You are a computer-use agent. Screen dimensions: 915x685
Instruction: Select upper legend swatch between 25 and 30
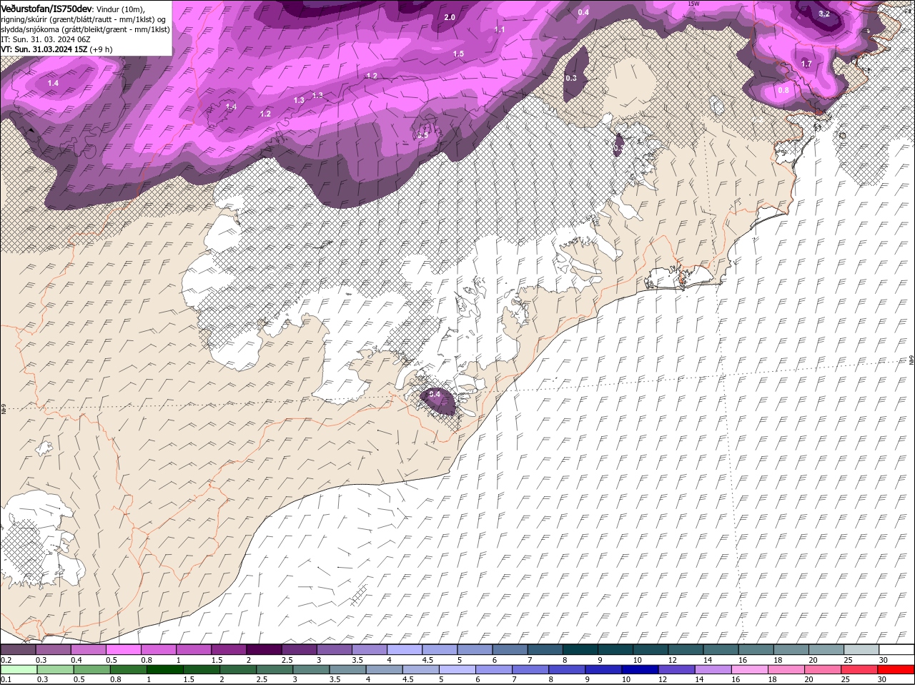click(861, 649)
